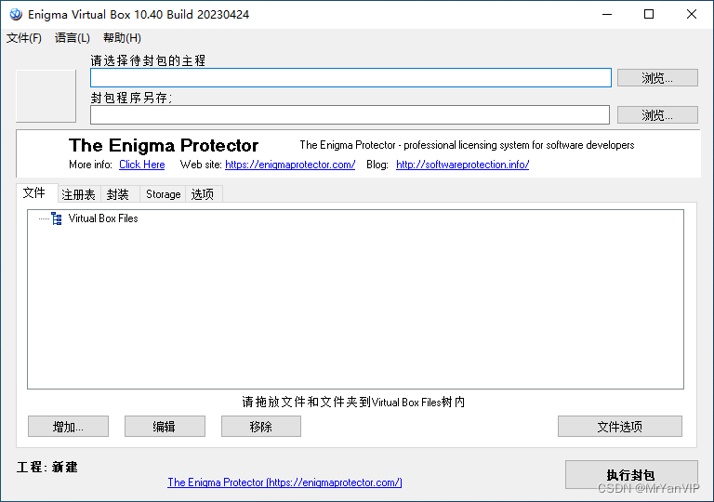Minimize the Enigma Virtual Box window
Screen dimensions: 714x502
607,15
